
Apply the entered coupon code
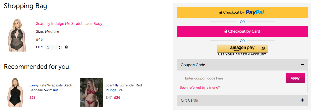pos(295,78)
